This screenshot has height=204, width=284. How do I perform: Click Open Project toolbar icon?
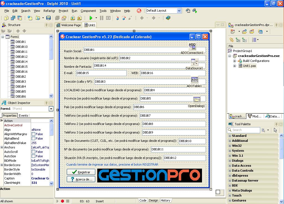click(64, 18)
